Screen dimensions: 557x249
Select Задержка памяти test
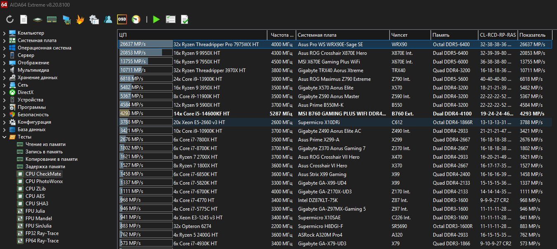45,167
